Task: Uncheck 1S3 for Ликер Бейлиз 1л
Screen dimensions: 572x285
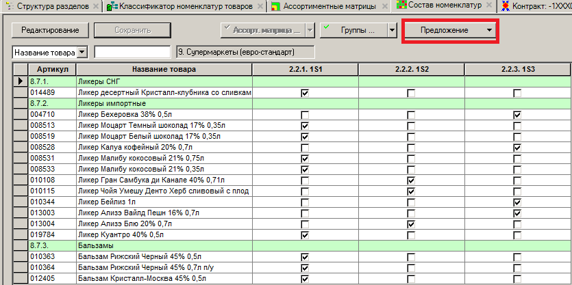Action: tap(517, 202)
